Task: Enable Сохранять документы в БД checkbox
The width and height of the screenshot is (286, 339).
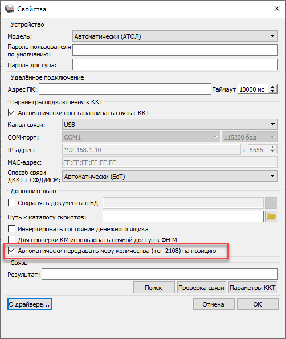Action: point(11,203)
